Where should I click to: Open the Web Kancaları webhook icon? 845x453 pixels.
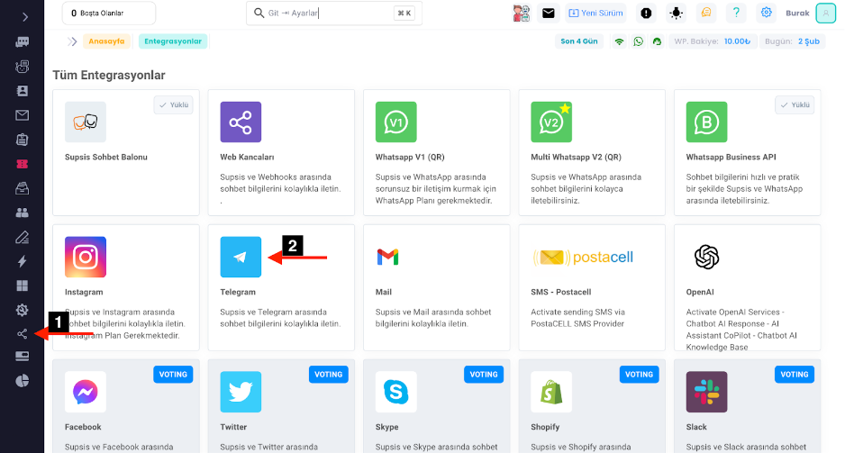(x=241, y=122)
